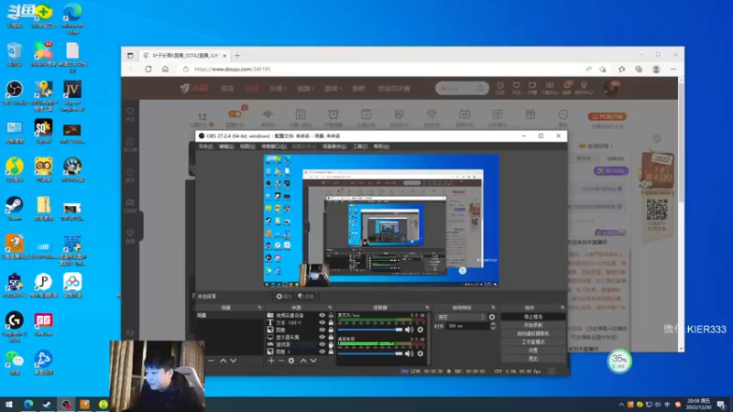Mute the desktop audio speaker icon
This screenshot has width=733, height=412.
[409, 353]
